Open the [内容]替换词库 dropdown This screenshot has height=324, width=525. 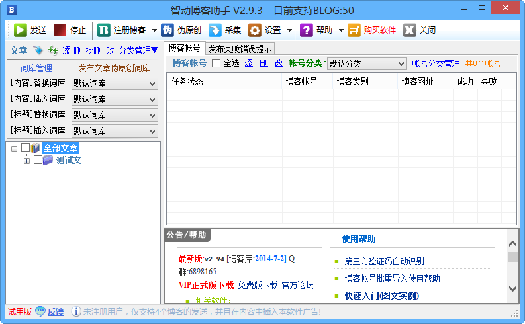[x=115, y=83]
